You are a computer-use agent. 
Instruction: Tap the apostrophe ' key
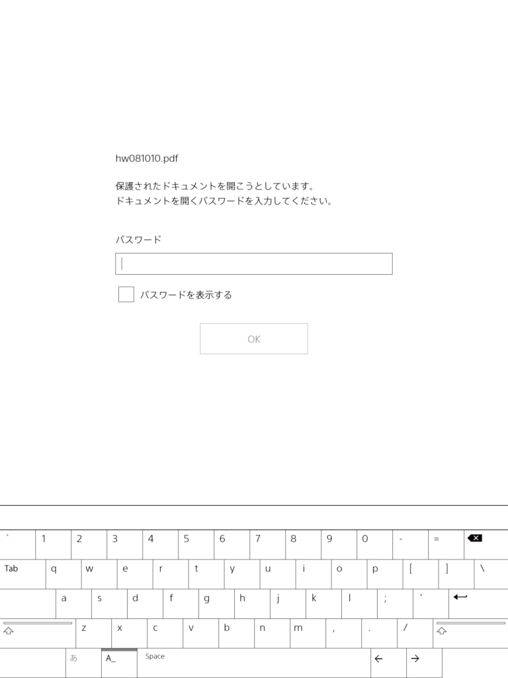[x=431, y=604]
